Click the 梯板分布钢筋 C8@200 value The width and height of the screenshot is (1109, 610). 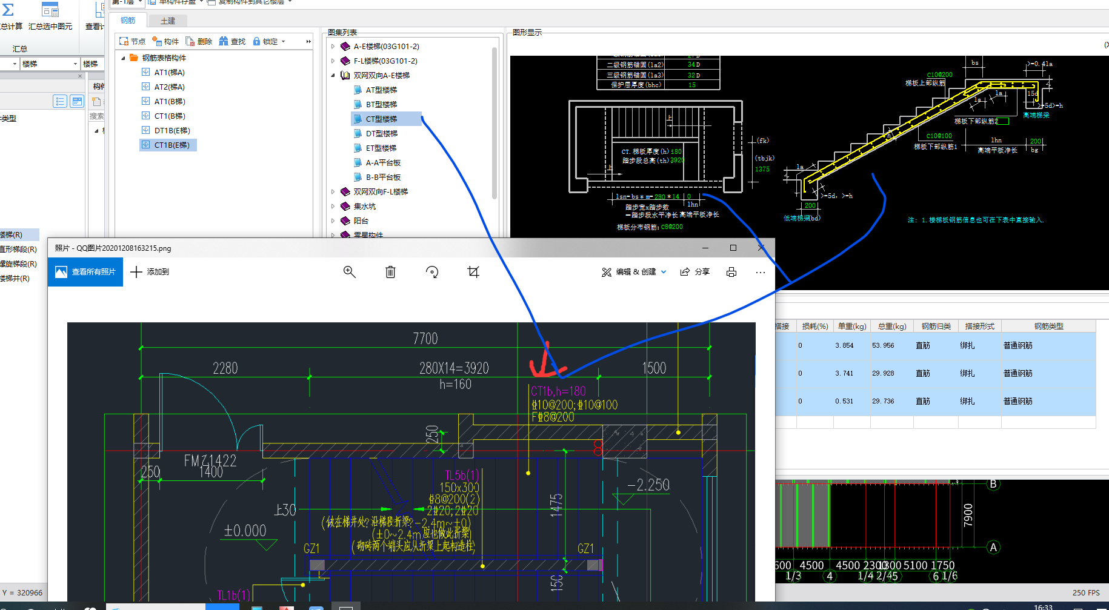(671, 227)
